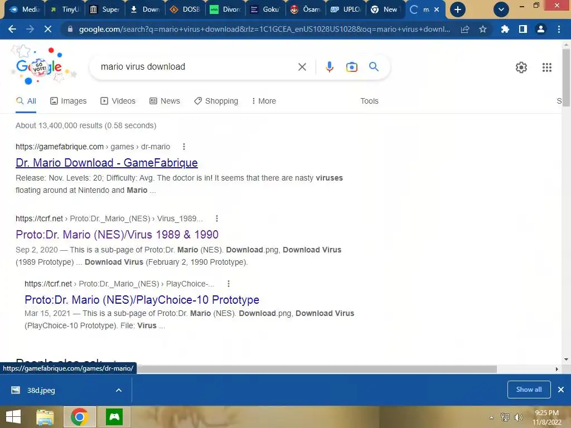Show hidden system tray icons
Image resolution: width=571 pixels, height=428 pixels.
[x=492, y=417]
